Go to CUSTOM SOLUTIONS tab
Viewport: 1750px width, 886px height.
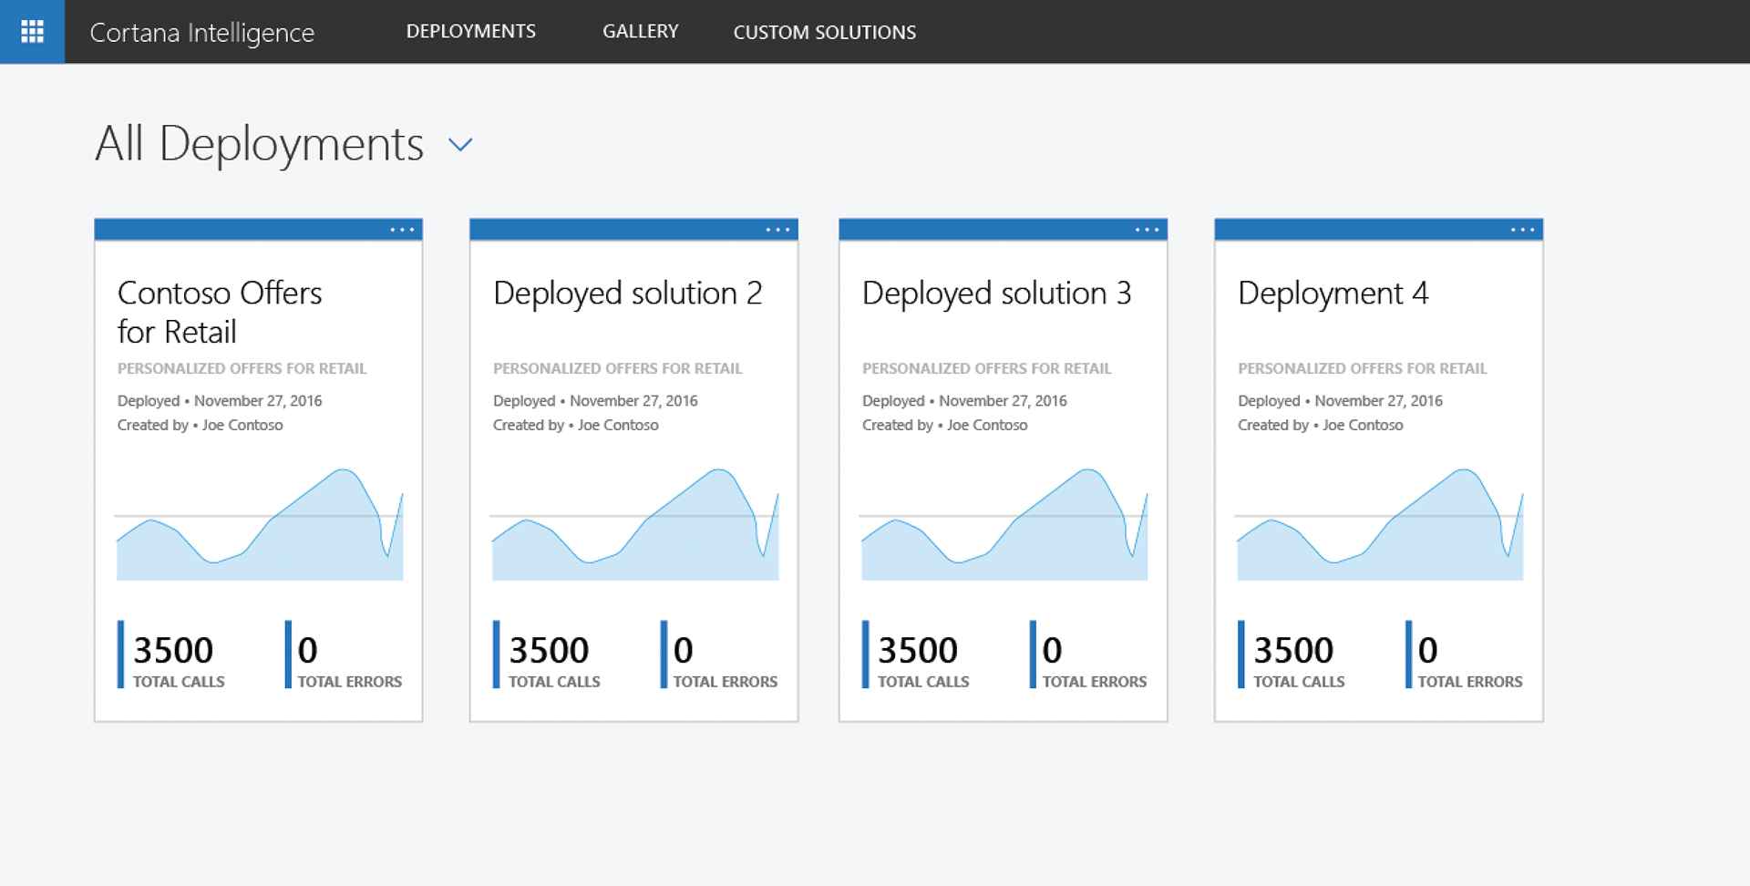(824, 32)
